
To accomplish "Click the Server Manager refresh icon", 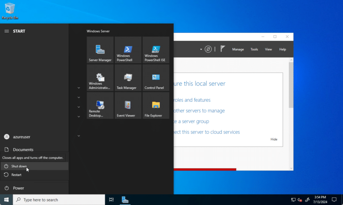I will pyautogui.click(x=208, y=49).
